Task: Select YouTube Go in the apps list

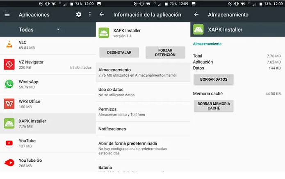Action: (48, 163)
